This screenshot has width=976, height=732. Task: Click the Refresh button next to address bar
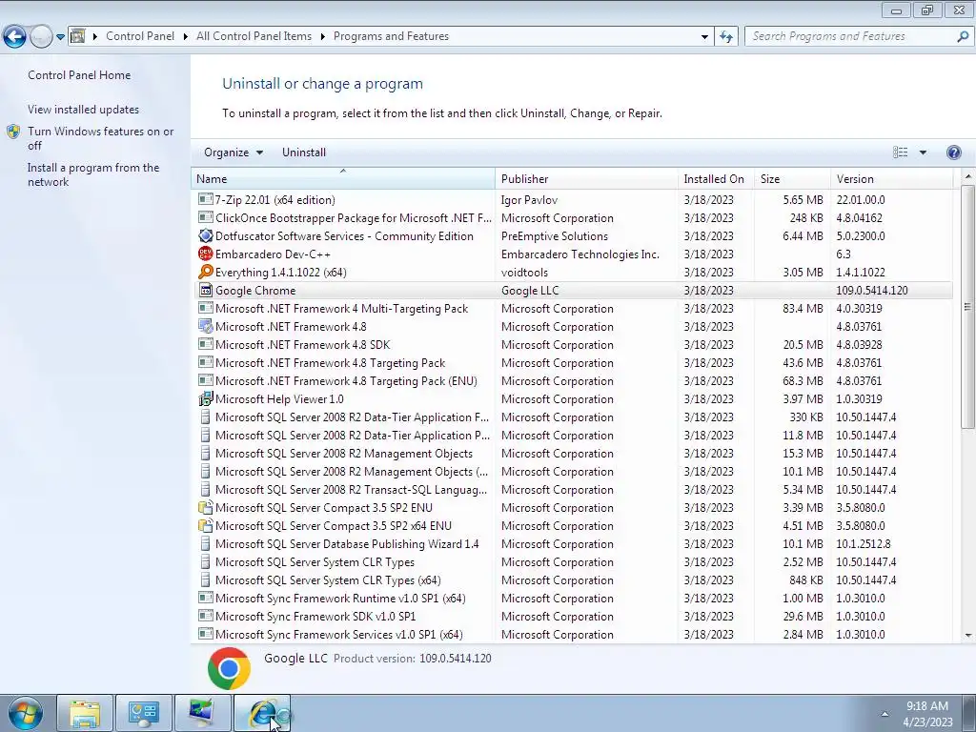pyautogui.click(x=726, y=36)
